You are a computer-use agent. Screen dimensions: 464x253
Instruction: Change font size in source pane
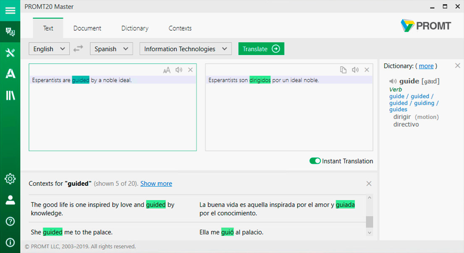(x=167, y=70)
